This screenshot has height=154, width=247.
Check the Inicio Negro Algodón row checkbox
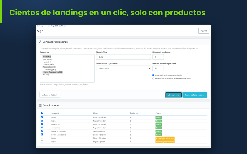(x=42, y=141)
